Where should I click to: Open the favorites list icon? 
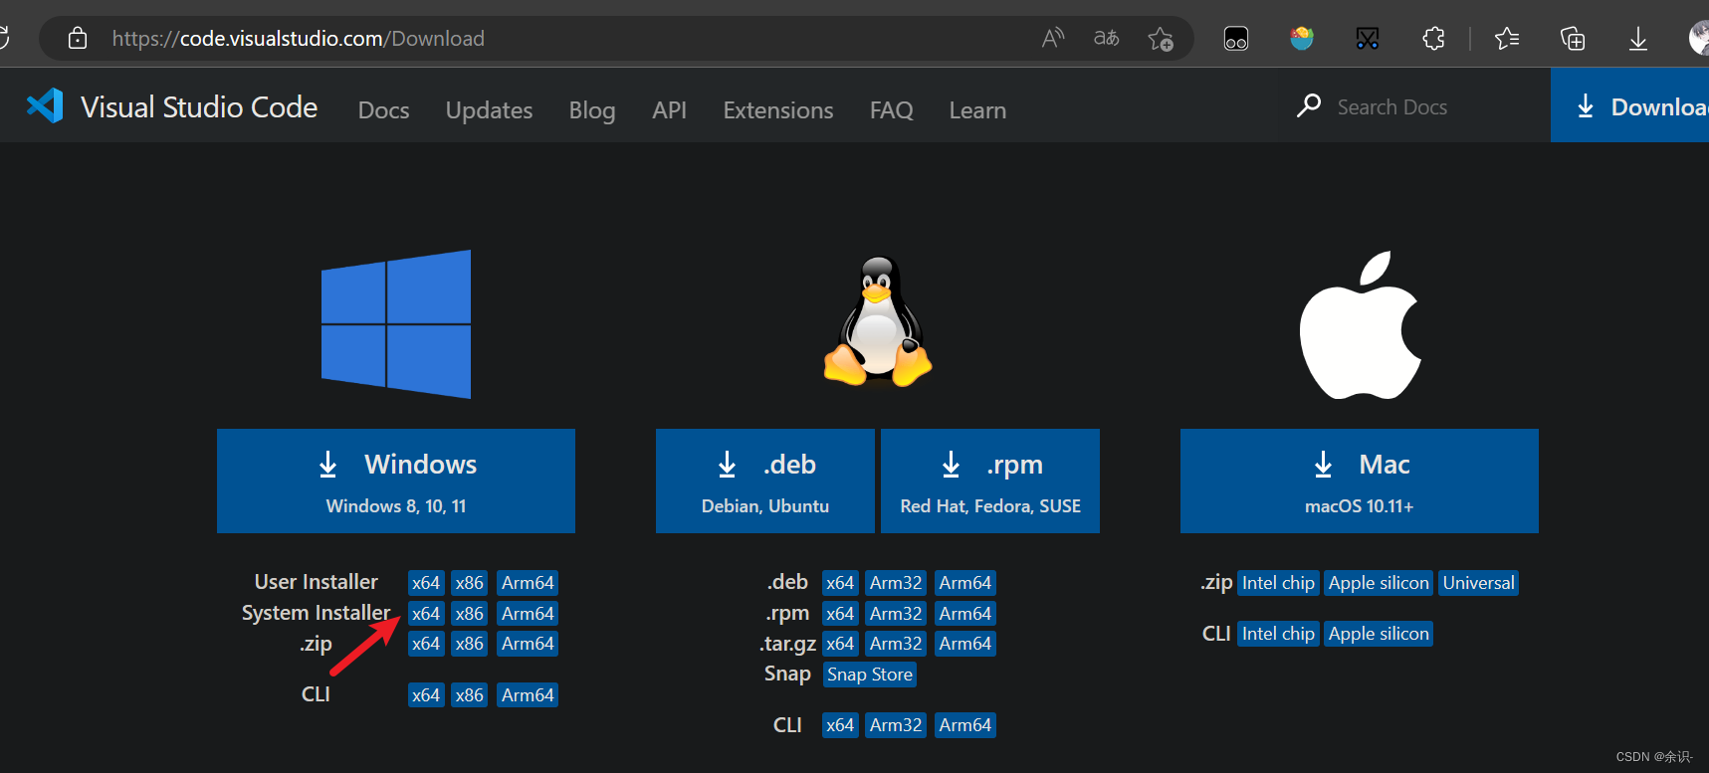(x=1507, y=39)
